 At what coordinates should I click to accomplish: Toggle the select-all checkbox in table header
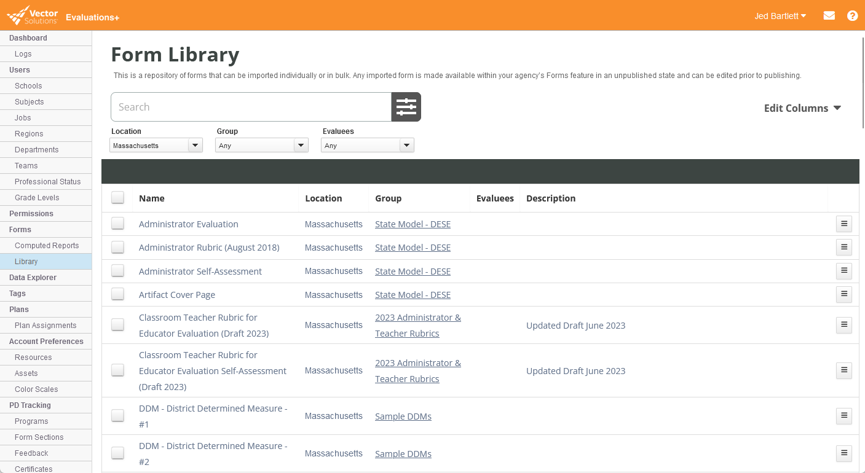tap(117, 198)
